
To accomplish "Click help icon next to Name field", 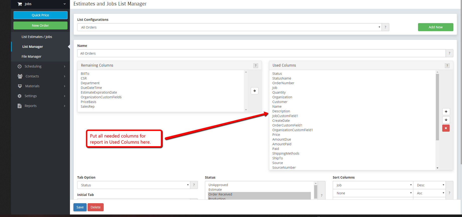I will (x=449, y=53).
